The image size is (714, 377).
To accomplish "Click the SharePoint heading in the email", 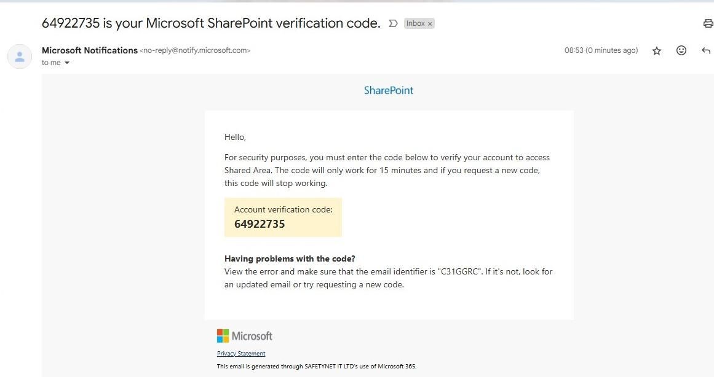I will 389,90.
